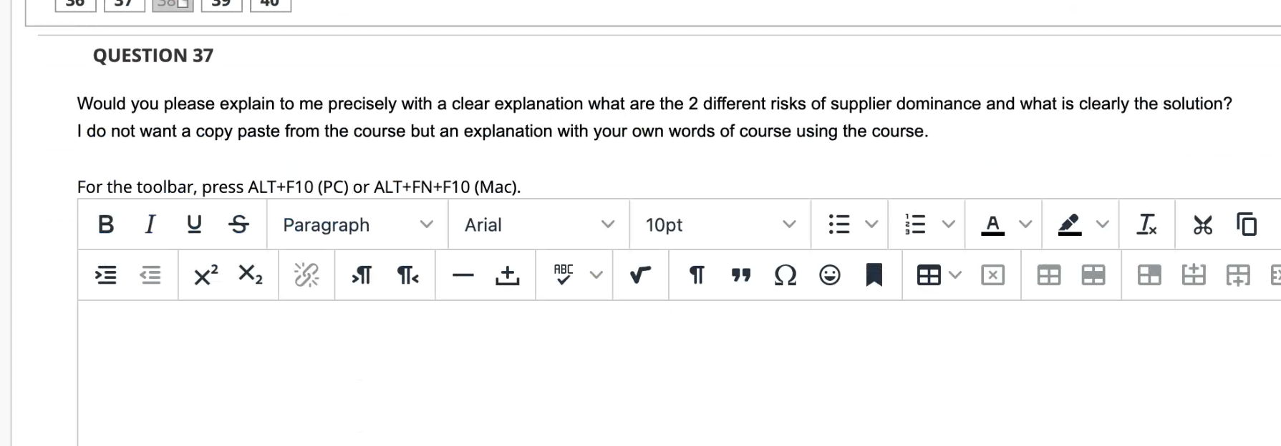Toggle italic formatting in the editor
The width and height of the screenshot is (1281, 446).
150,224
